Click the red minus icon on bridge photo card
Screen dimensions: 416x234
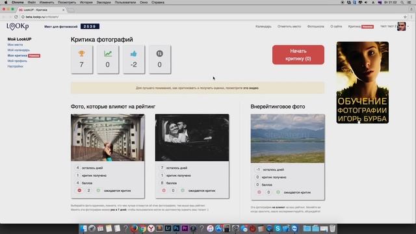(79, 190)
